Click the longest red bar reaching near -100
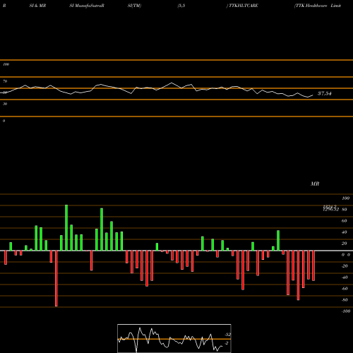The image size is (353, 353). tap(56, 278)
